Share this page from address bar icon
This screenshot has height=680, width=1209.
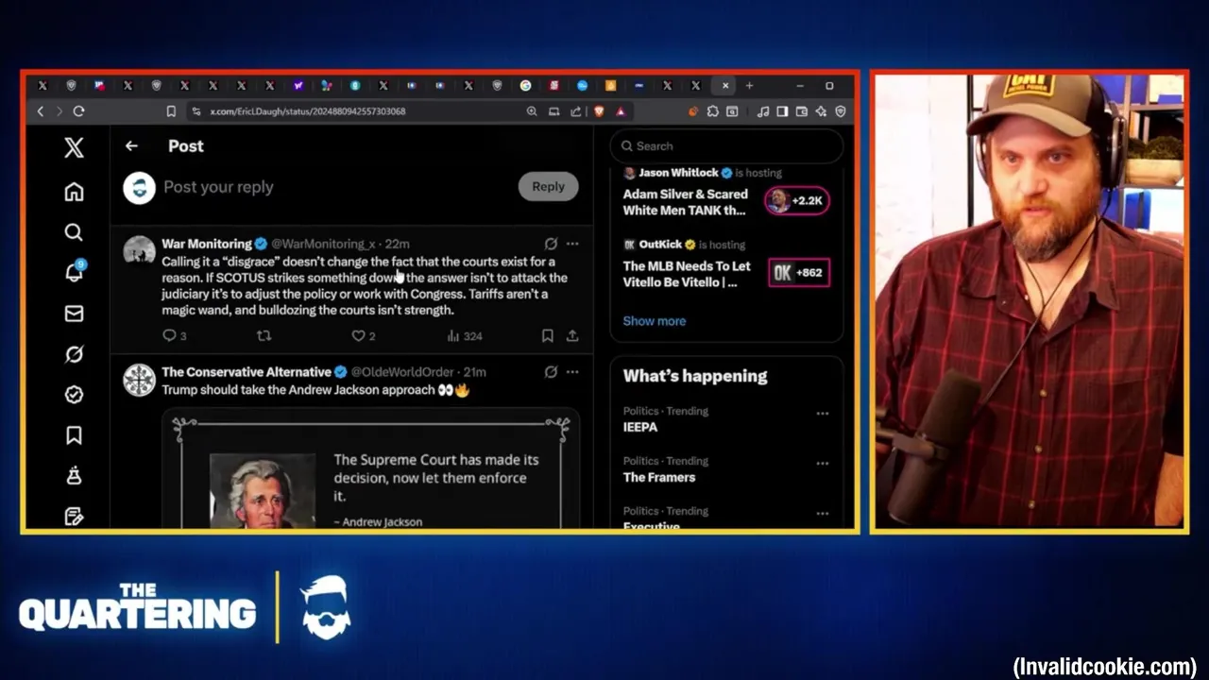(x=576, y=111)
